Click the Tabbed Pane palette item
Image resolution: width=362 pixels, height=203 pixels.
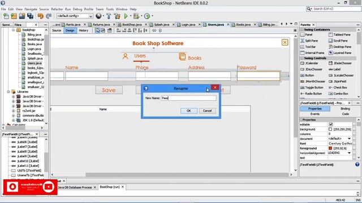[x=339, y=34]
